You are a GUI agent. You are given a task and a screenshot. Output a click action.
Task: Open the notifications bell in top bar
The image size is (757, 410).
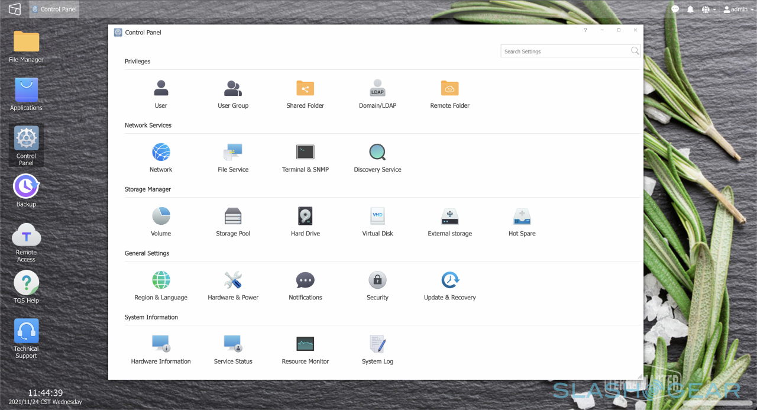690,9
